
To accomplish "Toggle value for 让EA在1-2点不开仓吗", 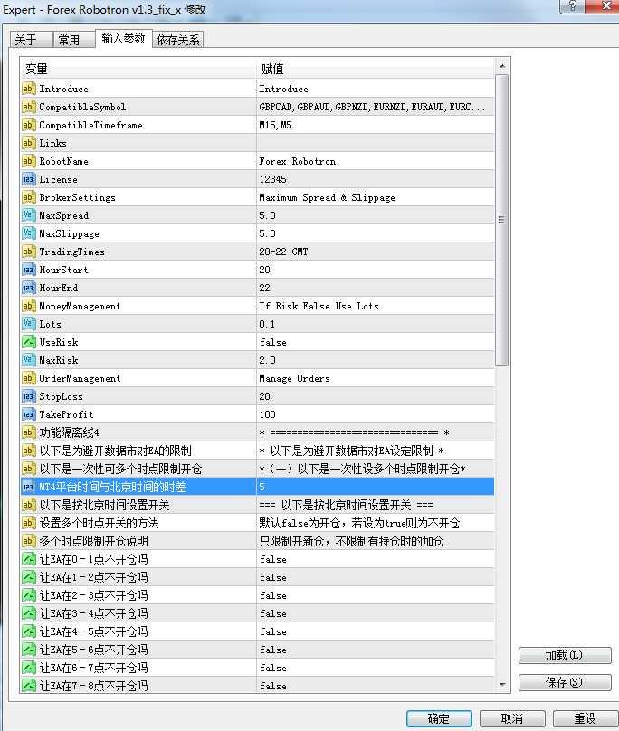I will pyautogui.click(x=376, y=577).
